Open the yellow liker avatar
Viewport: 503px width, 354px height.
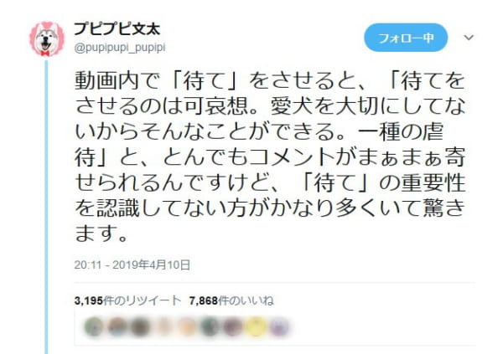[257, 326]
